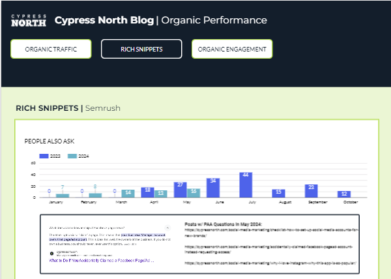Select the June 2023 bar labeled 34
This screenshot has height=279, width=391.
click(x=213, y=188)
